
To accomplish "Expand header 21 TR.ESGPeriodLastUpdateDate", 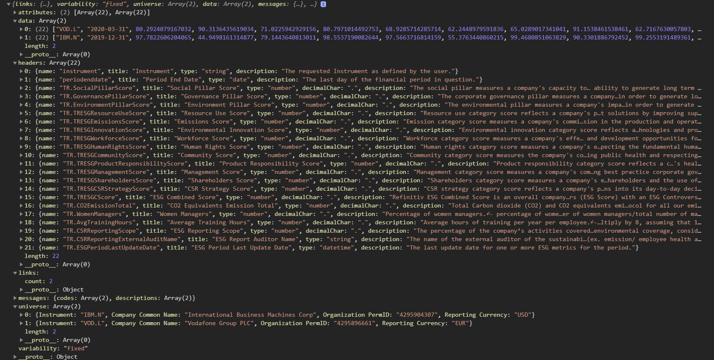I will click(21, 248).
